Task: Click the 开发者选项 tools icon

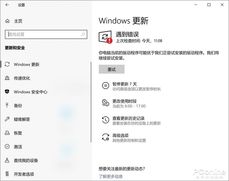Action: point(7,174)
